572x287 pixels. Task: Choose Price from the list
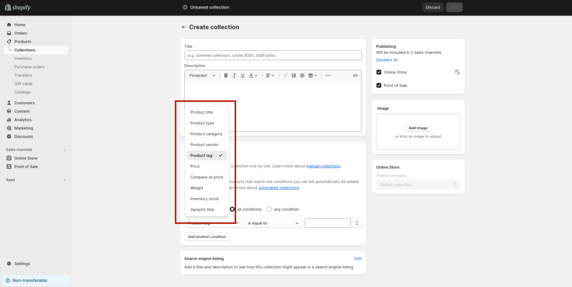click(x=207, y=166)
